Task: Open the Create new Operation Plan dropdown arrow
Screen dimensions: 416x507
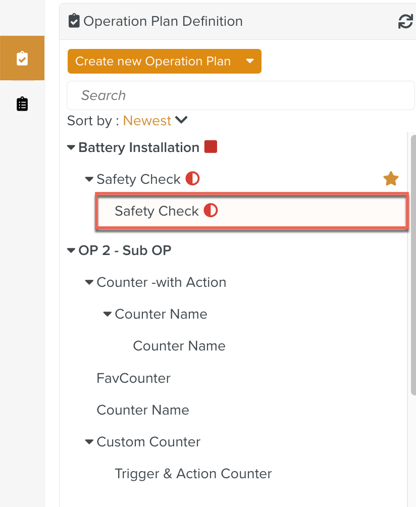Action: click(249, 61)
